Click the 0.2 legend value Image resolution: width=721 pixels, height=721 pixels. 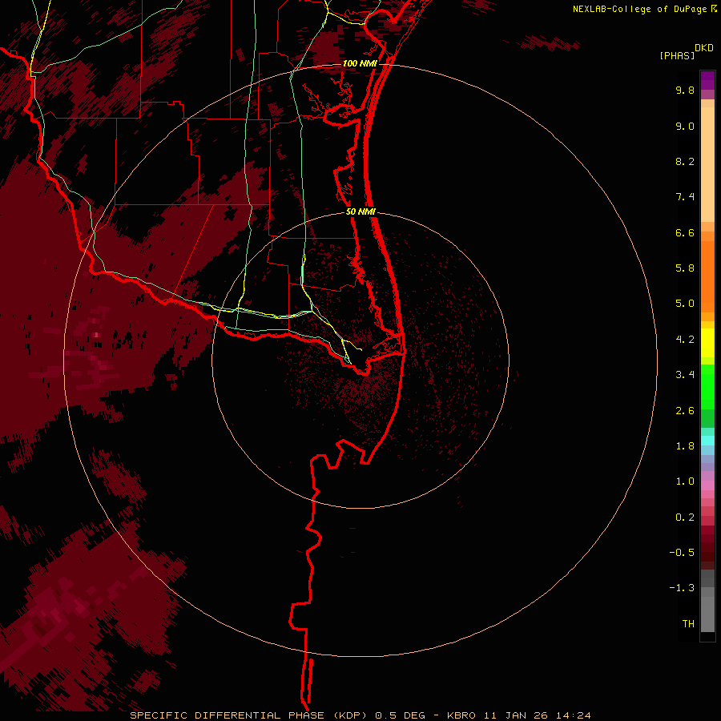685,518
